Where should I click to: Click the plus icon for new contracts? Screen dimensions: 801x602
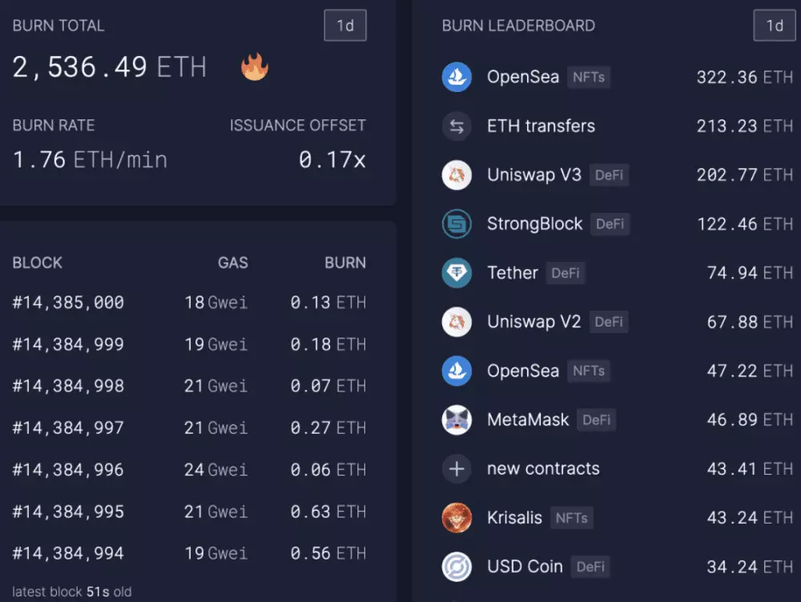457,468
